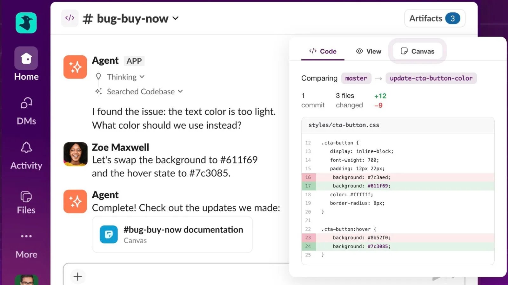Expand the Searched Codebase section
Viewport: 508px width, 285px height.
139,92
